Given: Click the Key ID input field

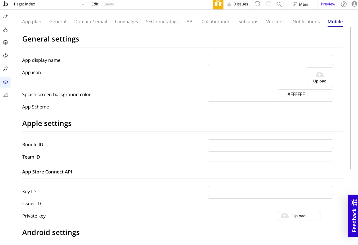Looking at the screenshot, I should pyautogui.click(x=270, y=191).
